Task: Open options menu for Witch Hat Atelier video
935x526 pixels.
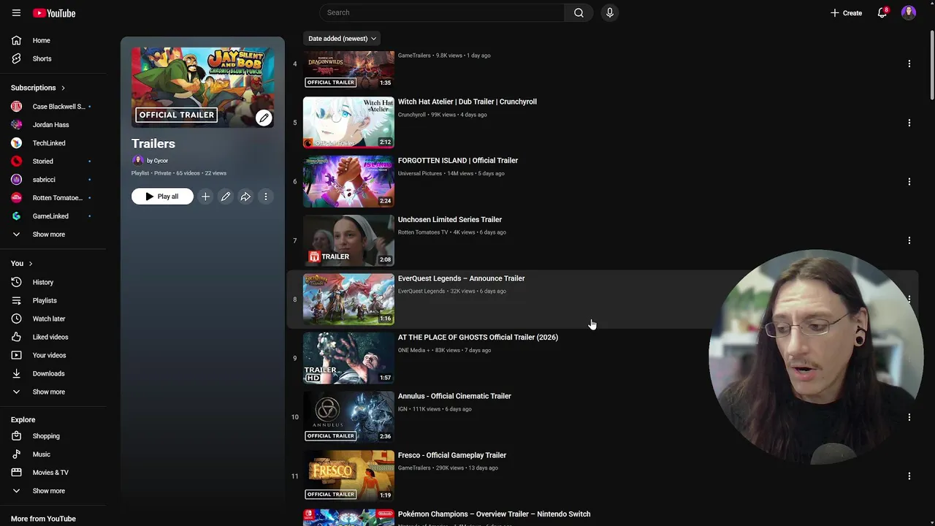Action: click(x=909, y=123)
